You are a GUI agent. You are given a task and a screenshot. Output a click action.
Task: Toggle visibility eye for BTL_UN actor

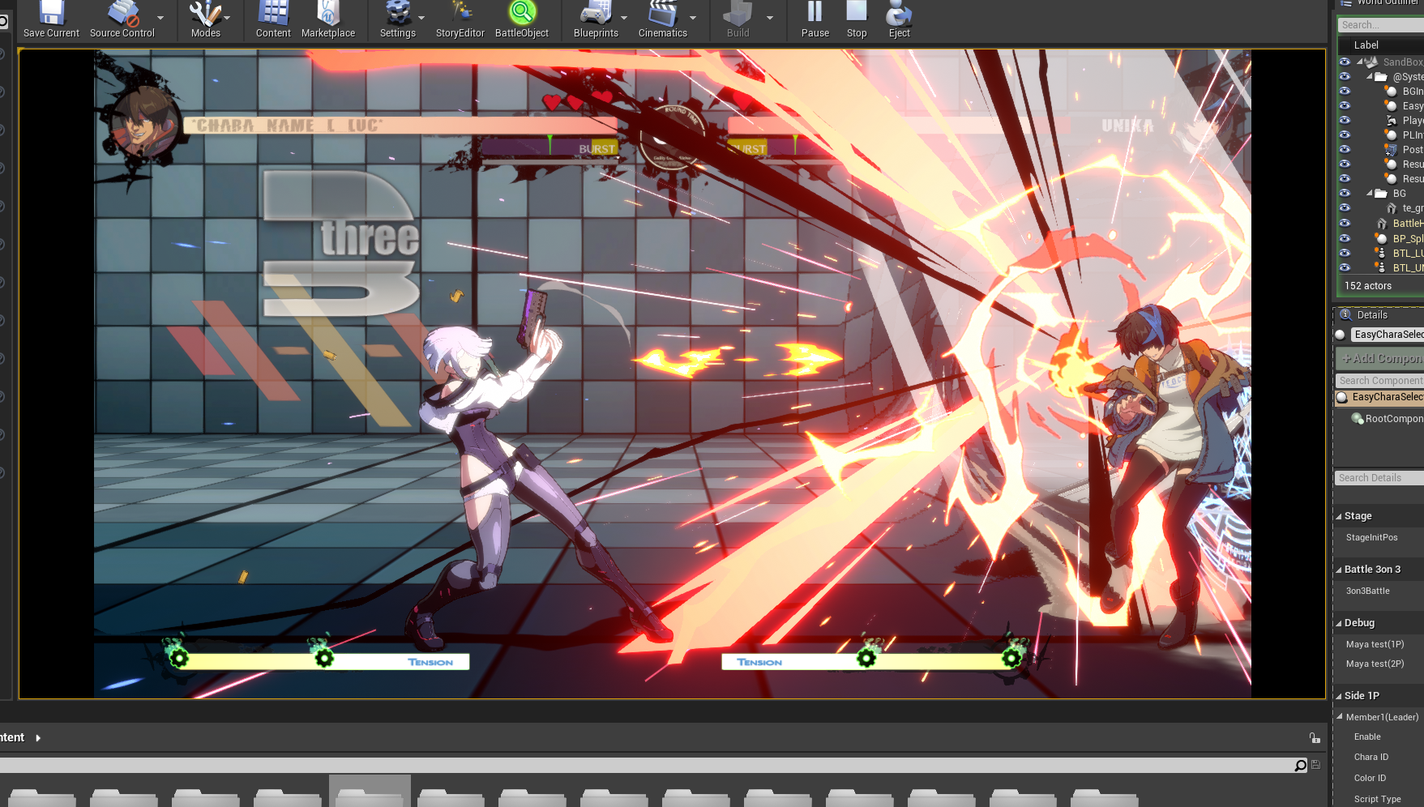click(x=1345, y=267)
